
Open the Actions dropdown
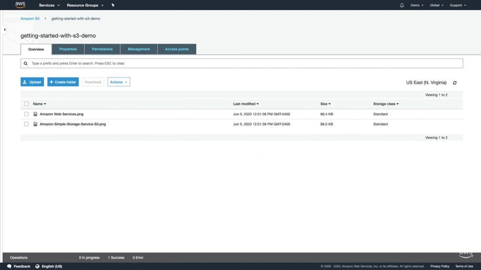click(118, 82)
